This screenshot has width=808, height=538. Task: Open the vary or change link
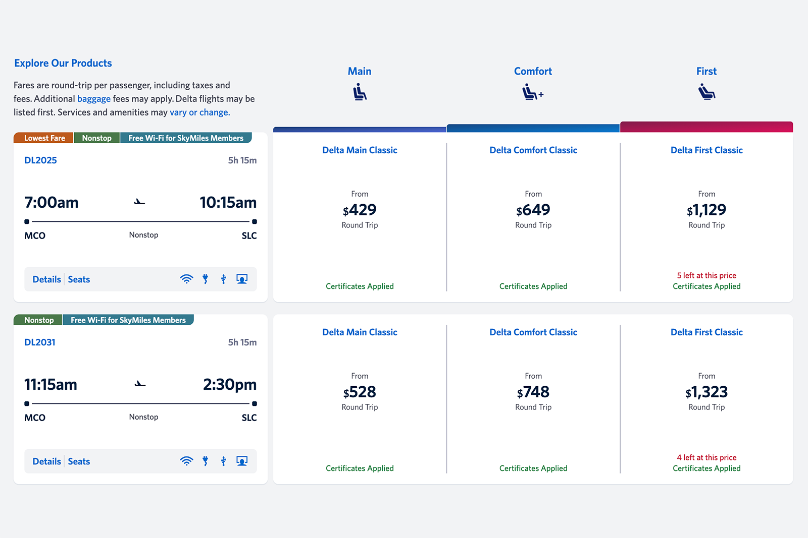(200, 112)
